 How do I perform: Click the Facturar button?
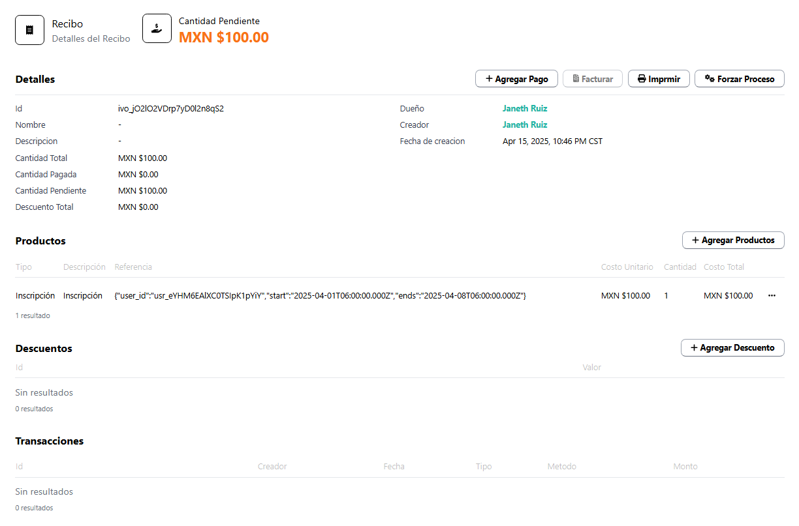click(x=592, y=79)
